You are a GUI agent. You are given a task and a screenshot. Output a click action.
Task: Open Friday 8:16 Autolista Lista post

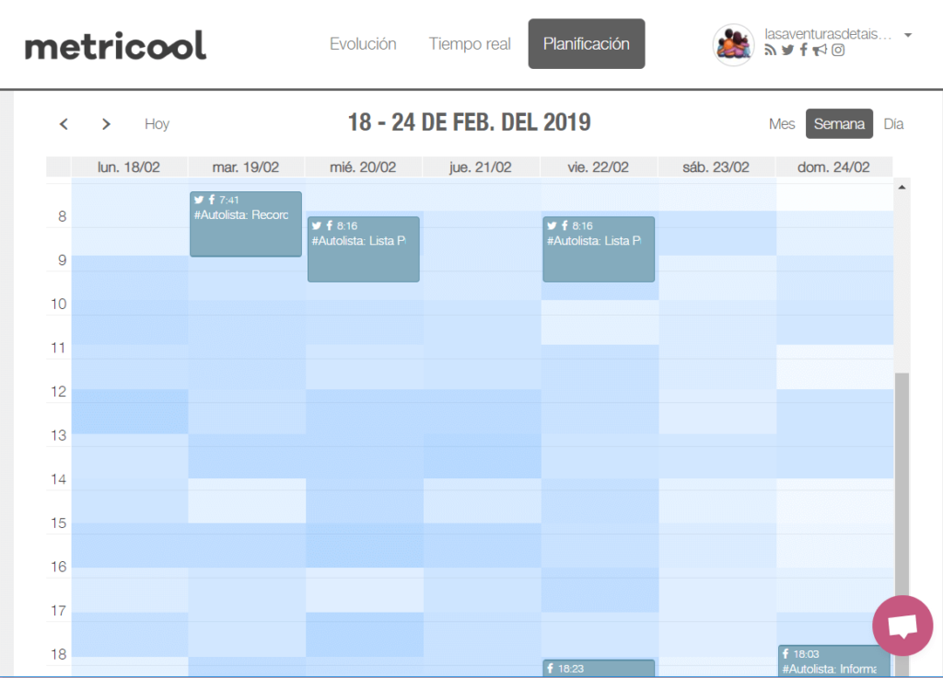[599, 249]
